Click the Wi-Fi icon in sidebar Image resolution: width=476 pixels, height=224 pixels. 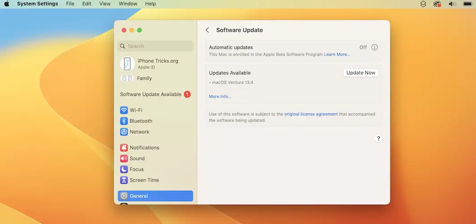(124, 110)
